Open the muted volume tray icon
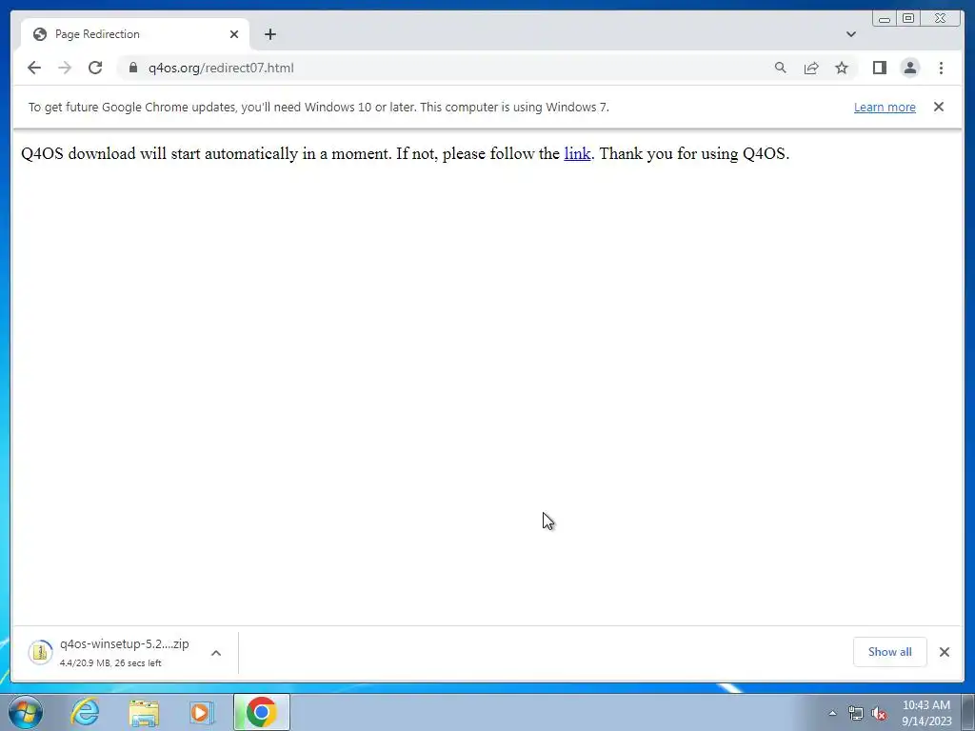Screen dimensions: 975x731 coord(879,713)
